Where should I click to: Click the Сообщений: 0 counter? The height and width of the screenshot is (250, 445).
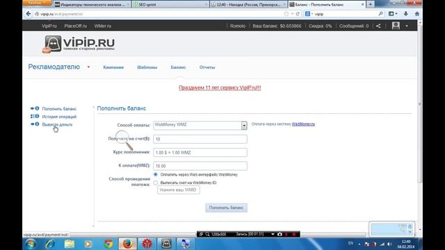354,26
